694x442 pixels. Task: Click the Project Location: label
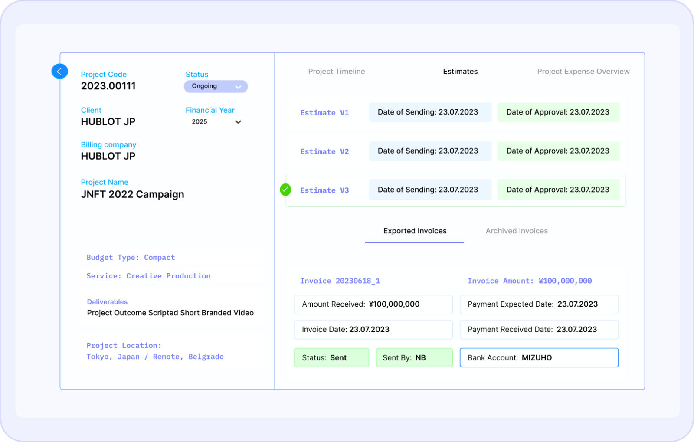(124, 346)
